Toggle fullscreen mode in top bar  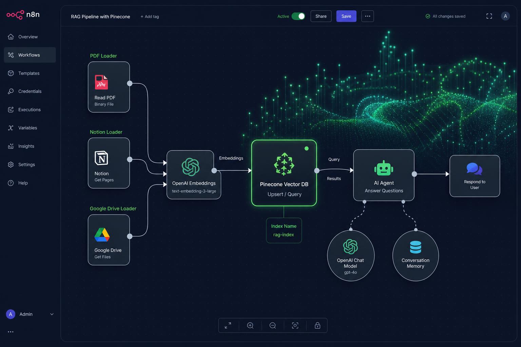489,16
